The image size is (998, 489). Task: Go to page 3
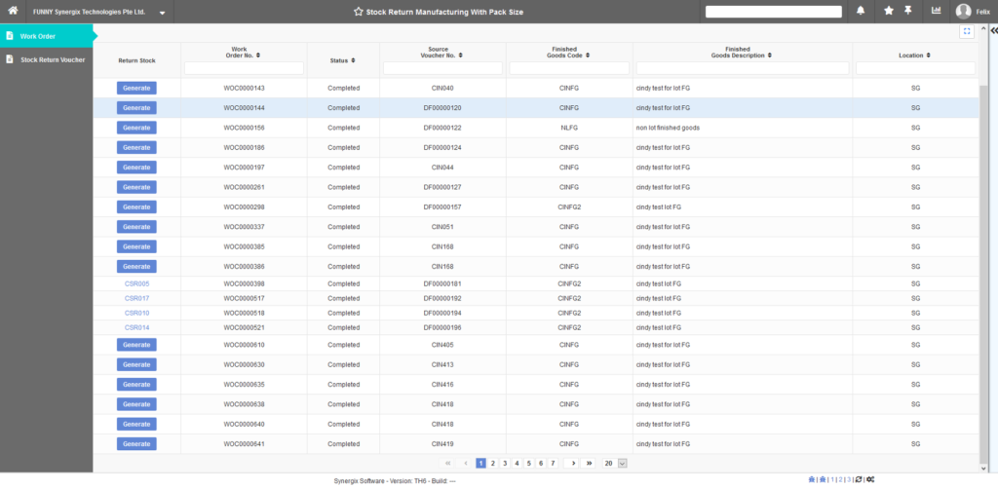click(x=505, y=463)
